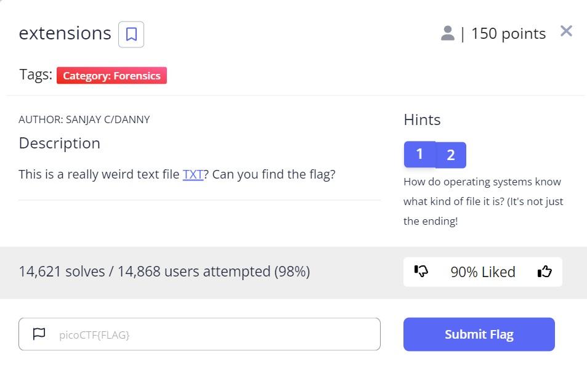This screenshot has width=587, height=367.
Task: Click the 90% Liked rating text
Action: tap(482, 272)
